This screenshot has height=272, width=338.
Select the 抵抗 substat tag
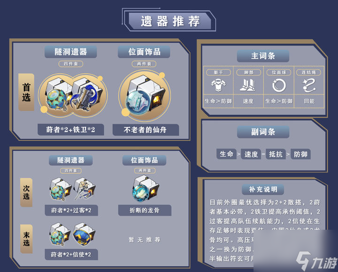click(276, 154)
